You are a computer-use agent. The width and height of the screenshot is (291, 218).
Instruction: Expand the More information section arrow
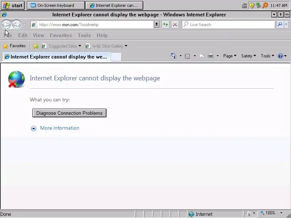33,128
